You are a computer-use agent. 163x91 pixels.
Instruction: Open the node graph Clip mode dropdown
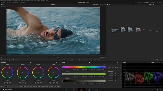click(151, 5)
